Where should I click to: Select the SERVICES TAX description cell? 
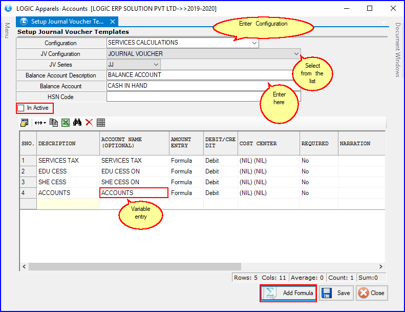pos(68,161)
